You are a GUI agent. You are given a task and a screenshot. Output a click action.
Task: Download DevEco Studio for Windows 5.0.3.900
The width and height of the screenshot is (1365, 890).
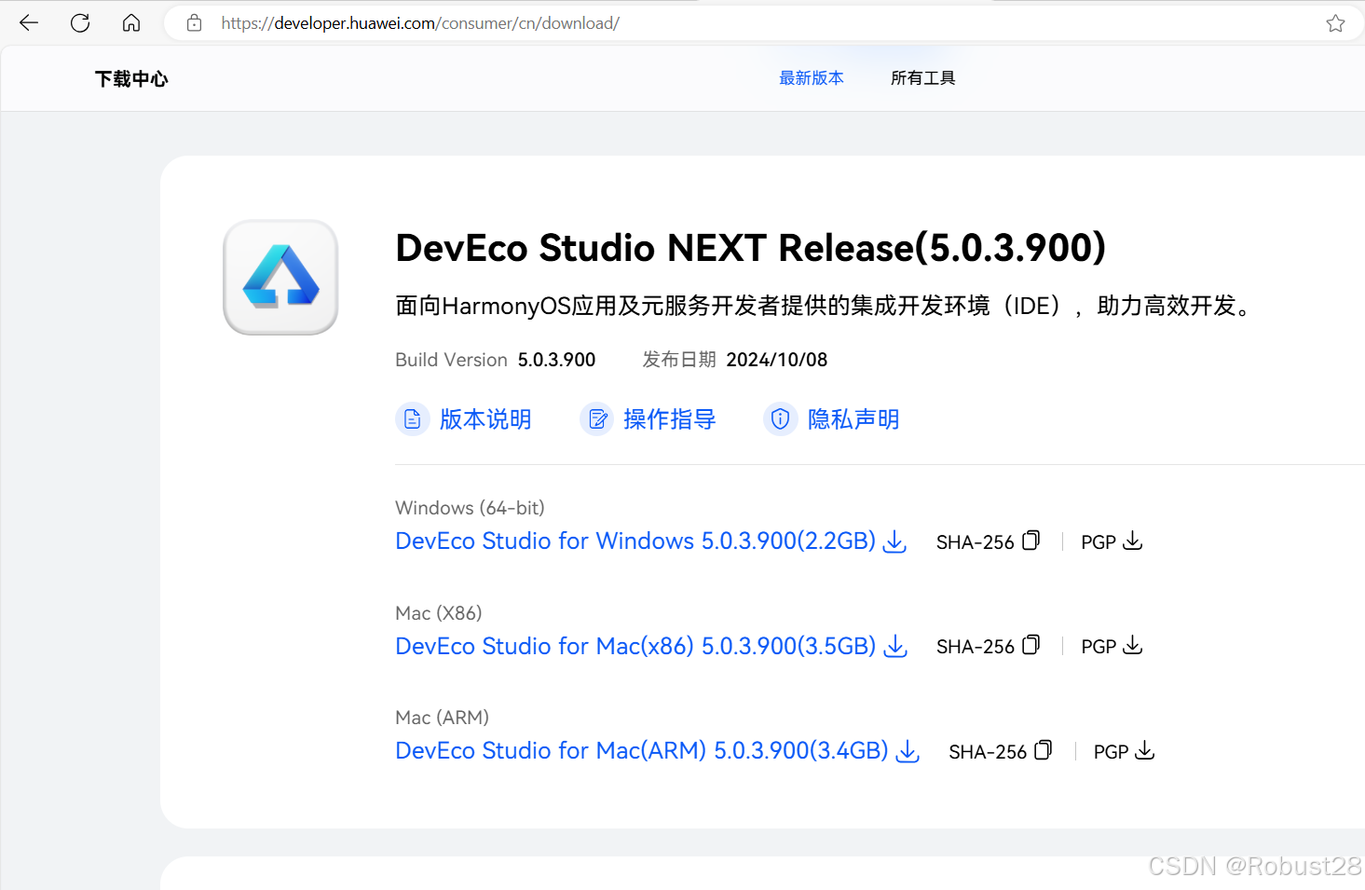(x=635, y=541)
